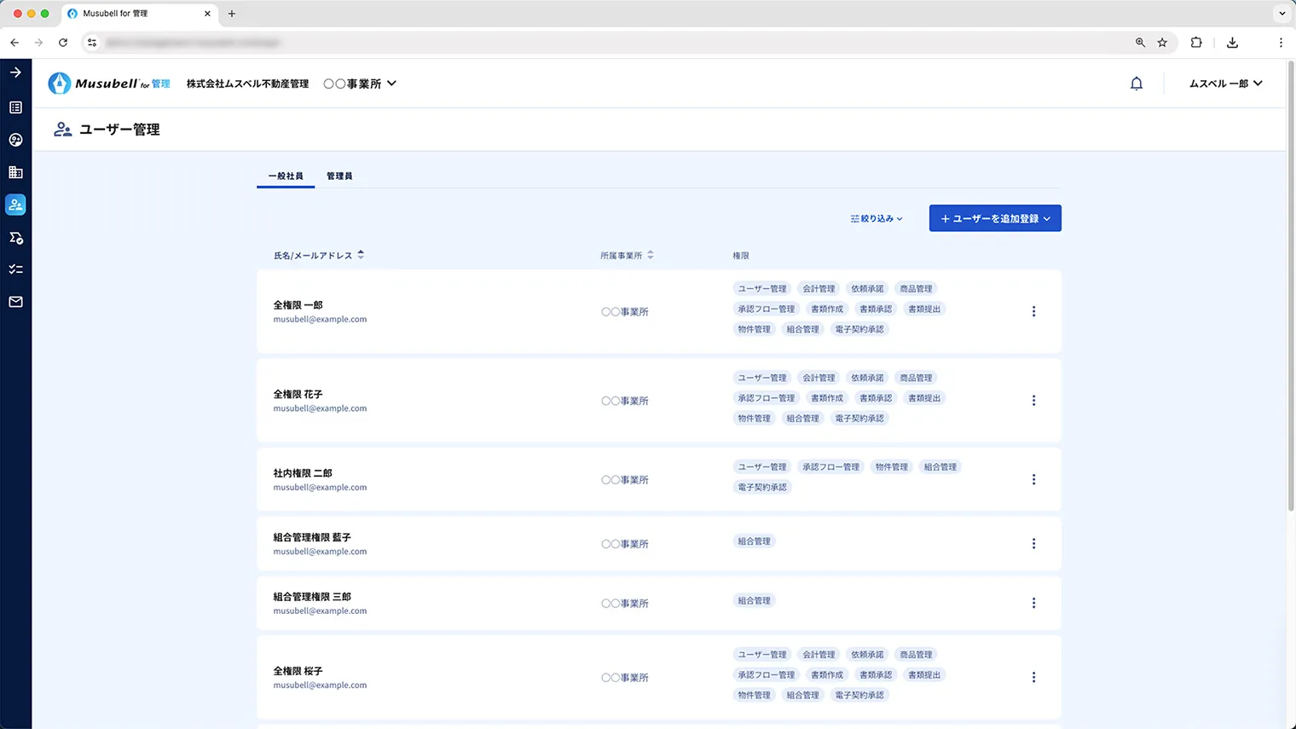
Task: Open the mail icon in the sidebar
Action: [15, 301]
